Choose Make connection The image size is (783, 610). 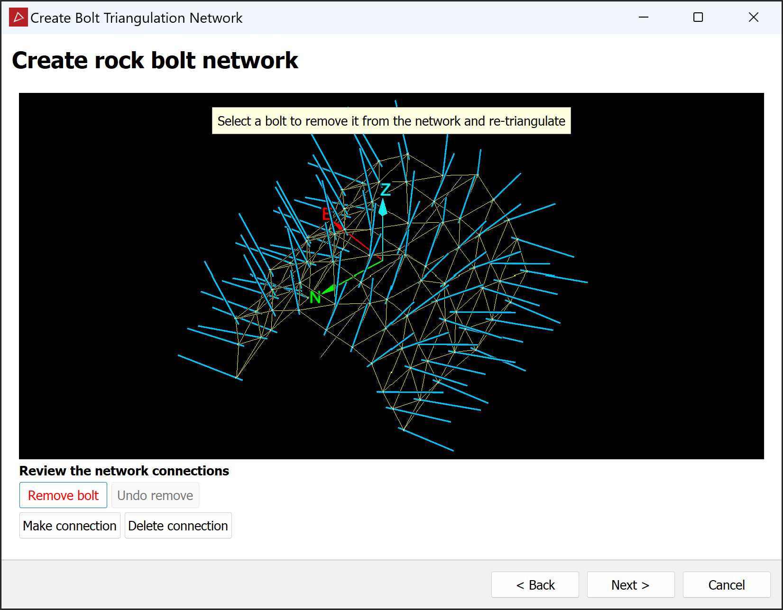click(x=70, y=526)
